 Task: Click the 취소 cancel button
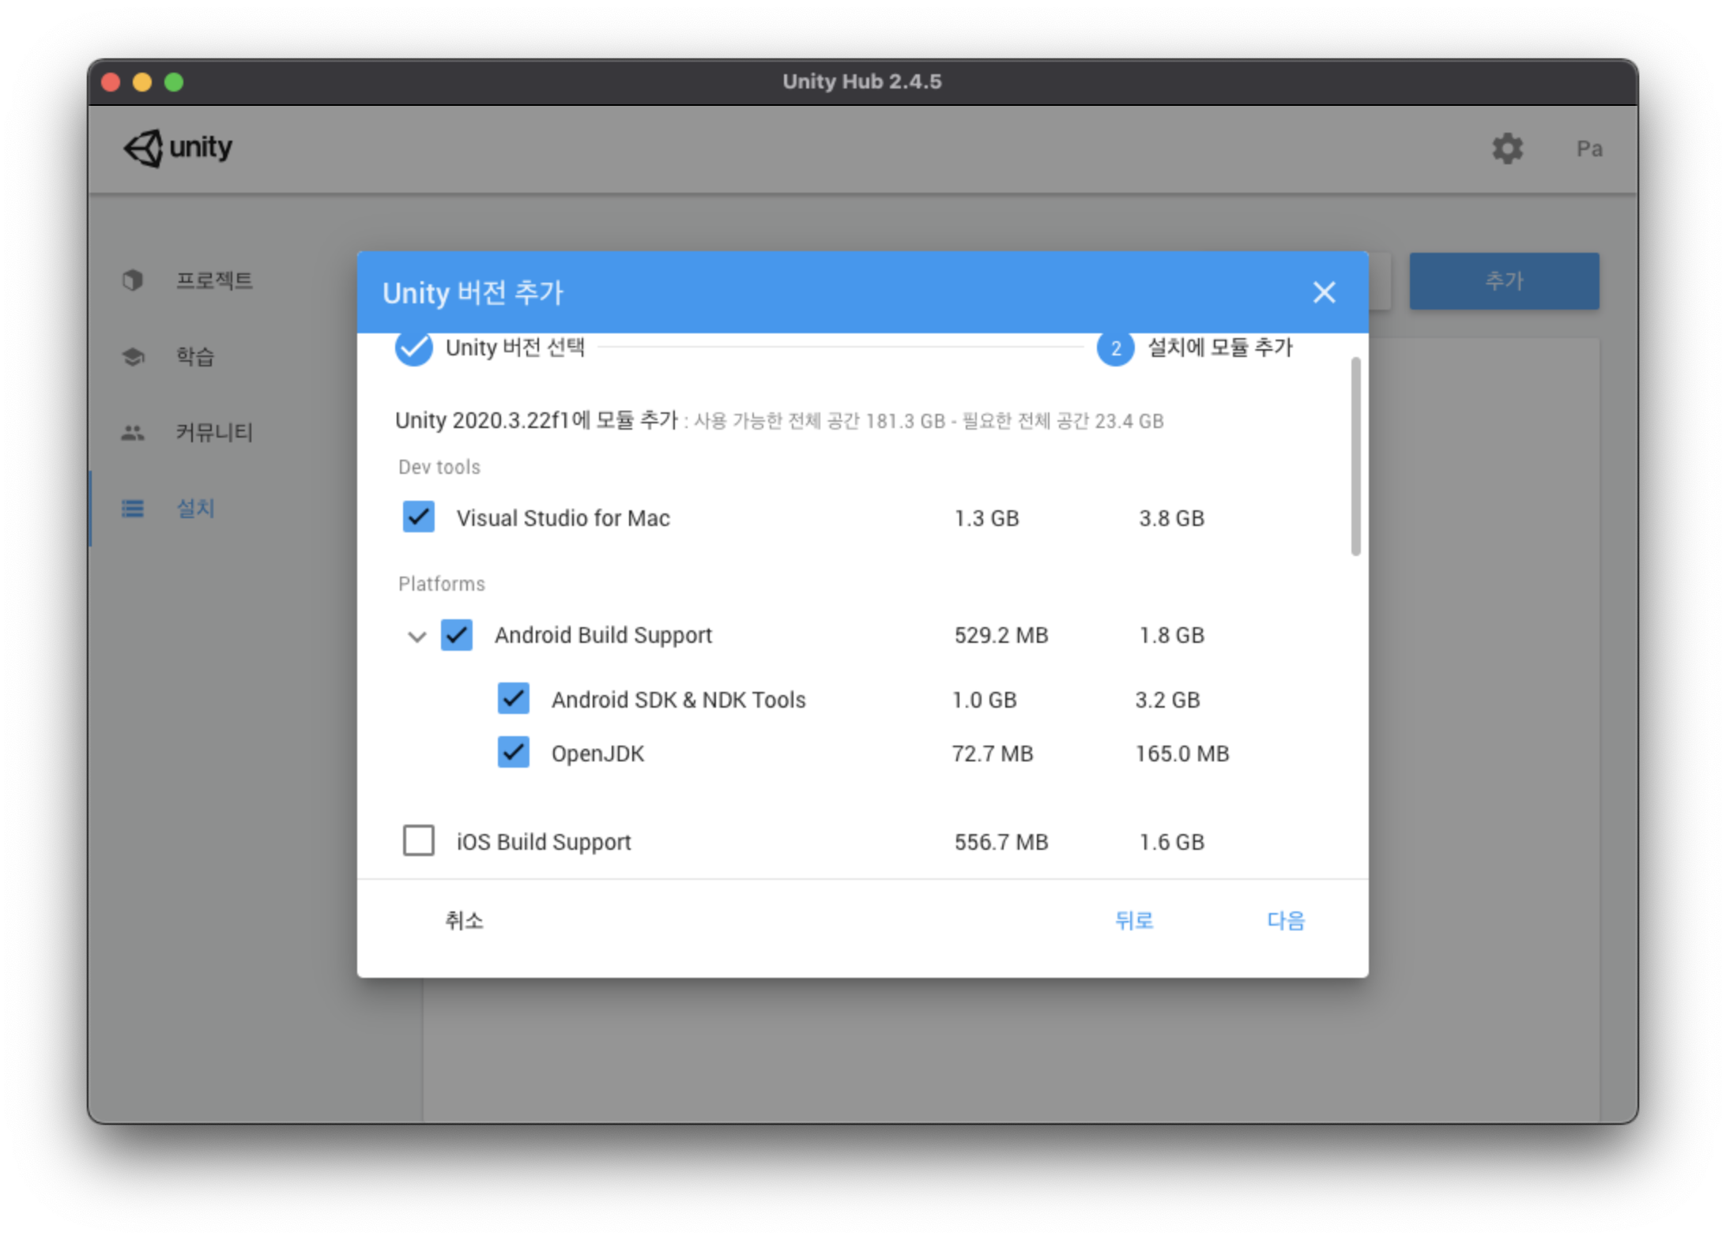[x=464, y=920]
